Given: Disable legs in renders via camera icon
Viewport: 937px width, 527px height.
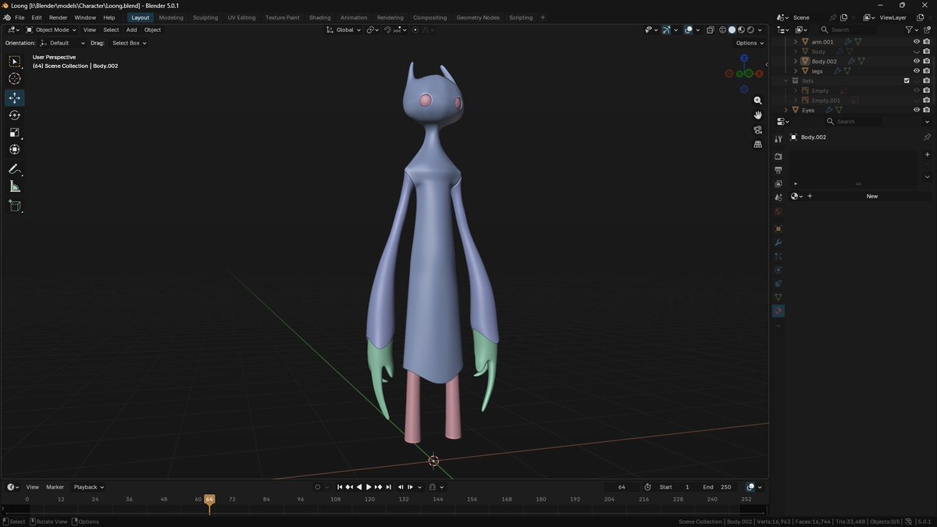Looking at the screenshot, I should [926, 71].
